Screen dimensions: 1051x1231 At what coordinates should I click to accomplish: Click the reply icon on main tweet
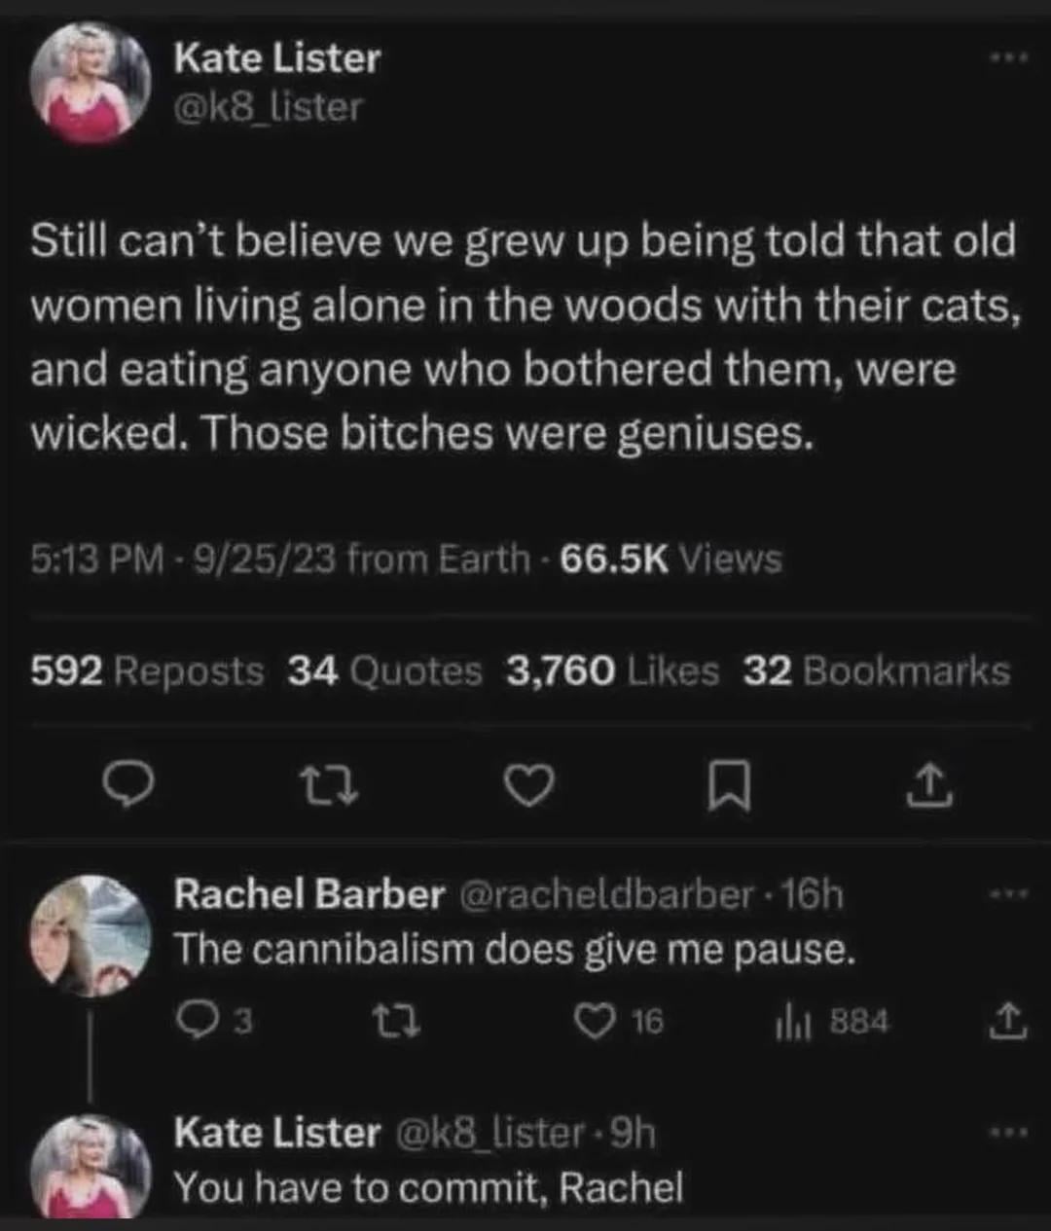(129, 785)
